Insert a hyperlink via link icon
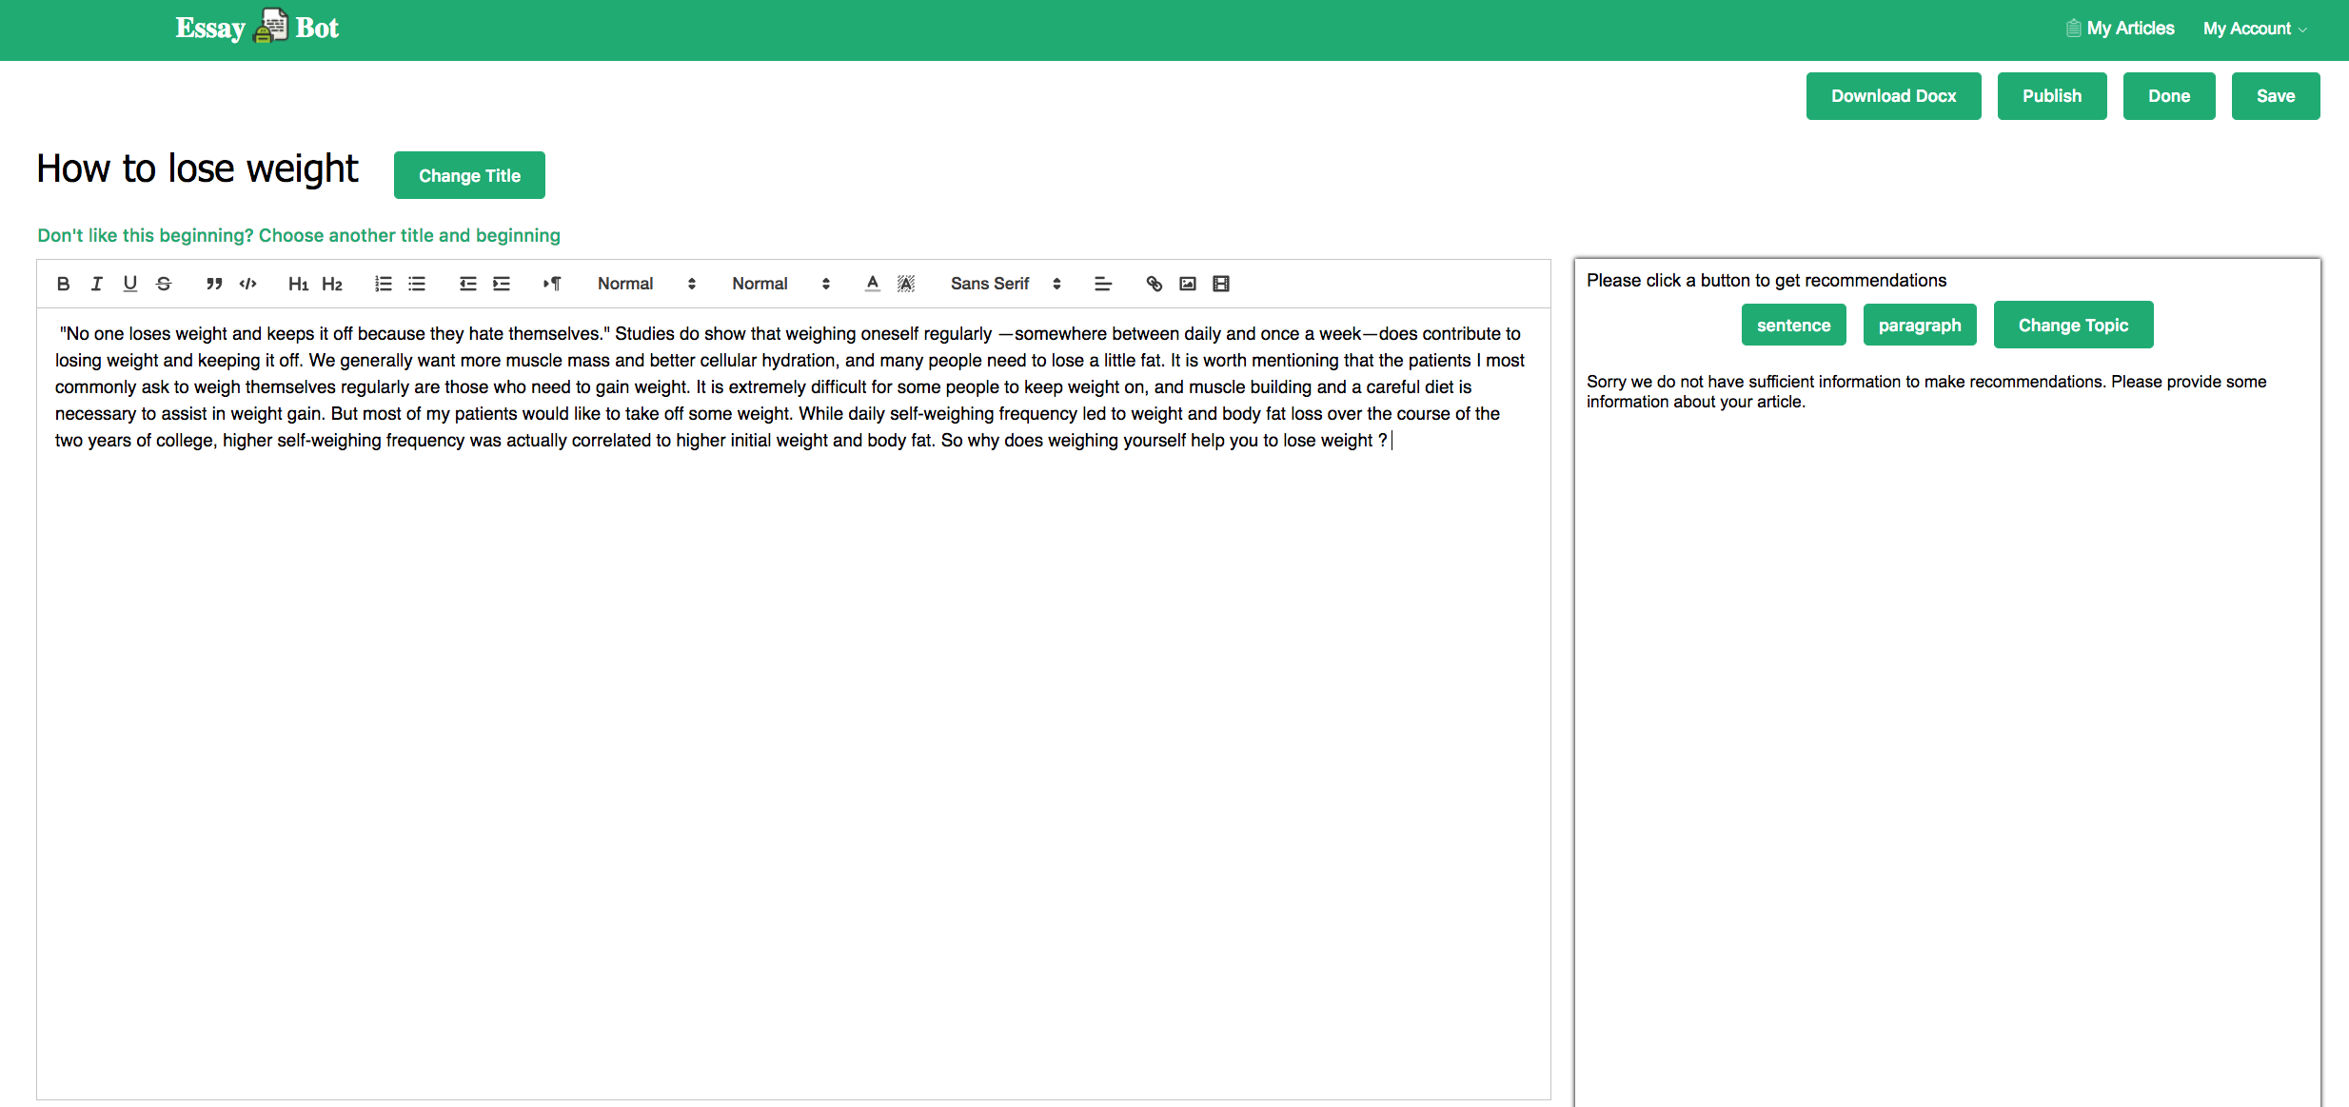The image size is (2349, 1107). [1154, 284]
